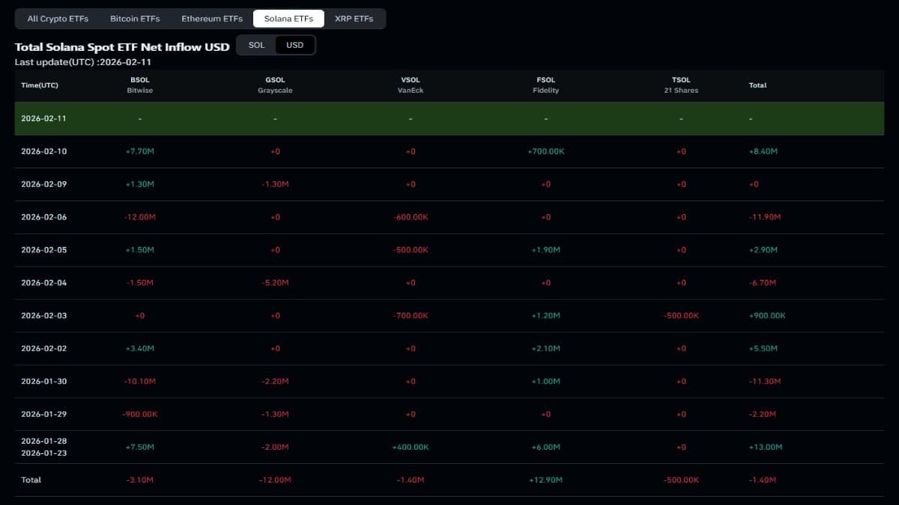Toggle the inflow unit to SOL
This screenshot has width=899, height=505.
tap(256, 45)
